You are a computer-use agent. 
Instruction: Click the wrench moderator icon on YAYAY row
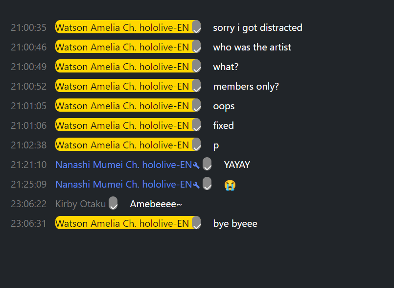[x=196, y=165]
